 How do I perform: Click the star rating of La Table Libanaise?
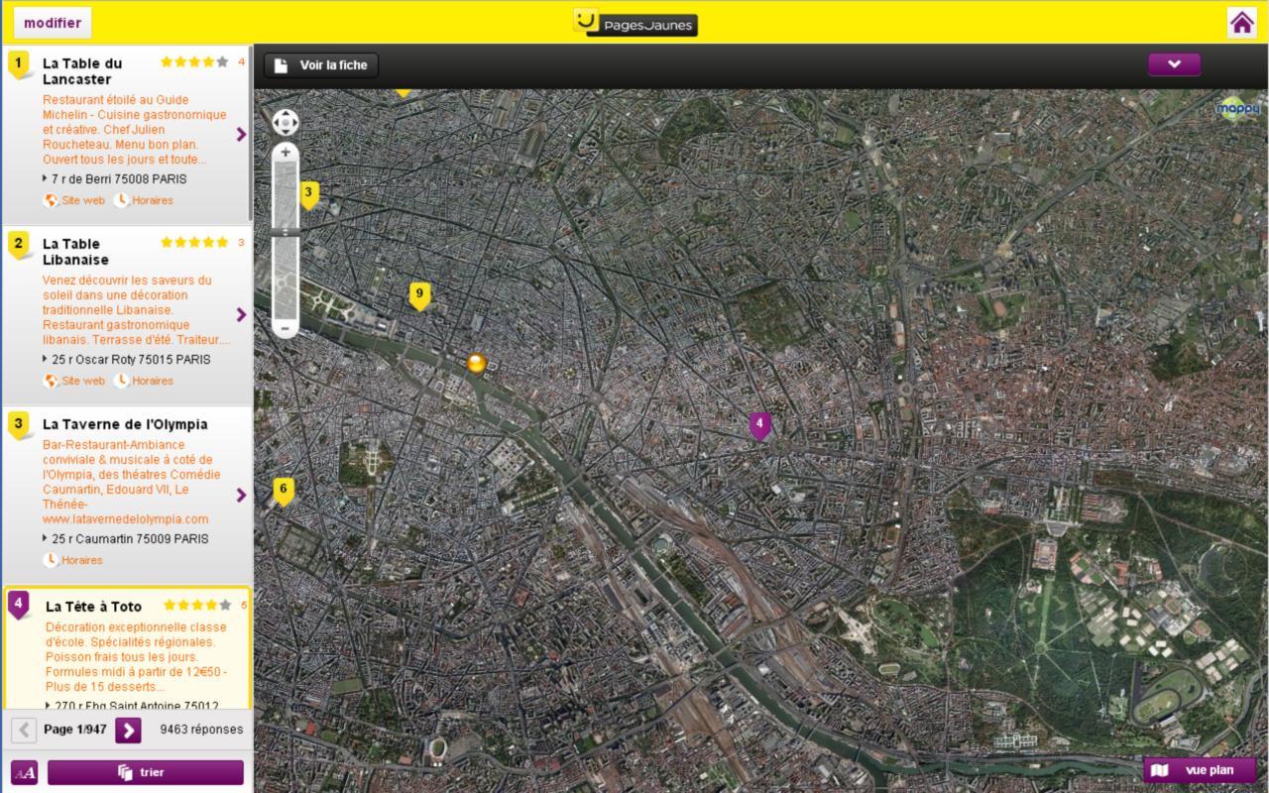pos(194,242)
